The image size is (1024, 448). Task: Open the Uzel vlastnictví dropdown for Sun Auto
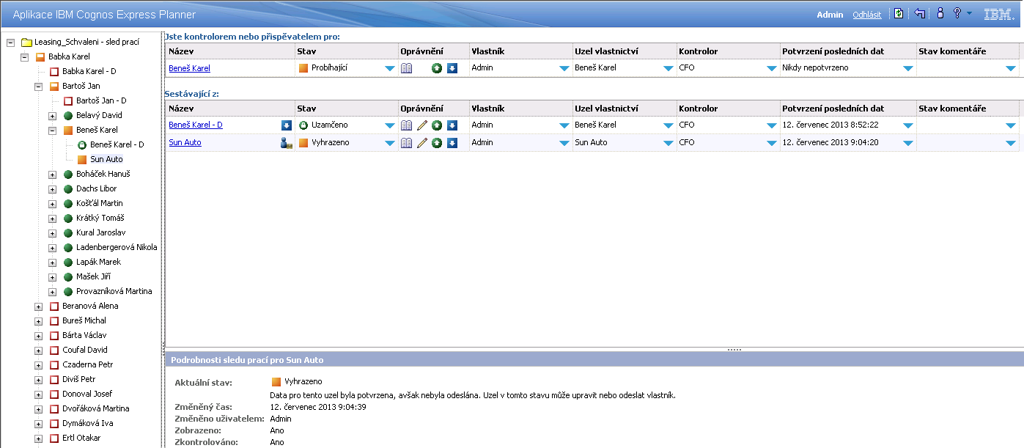pyautogui.click(x=668, y=144)
